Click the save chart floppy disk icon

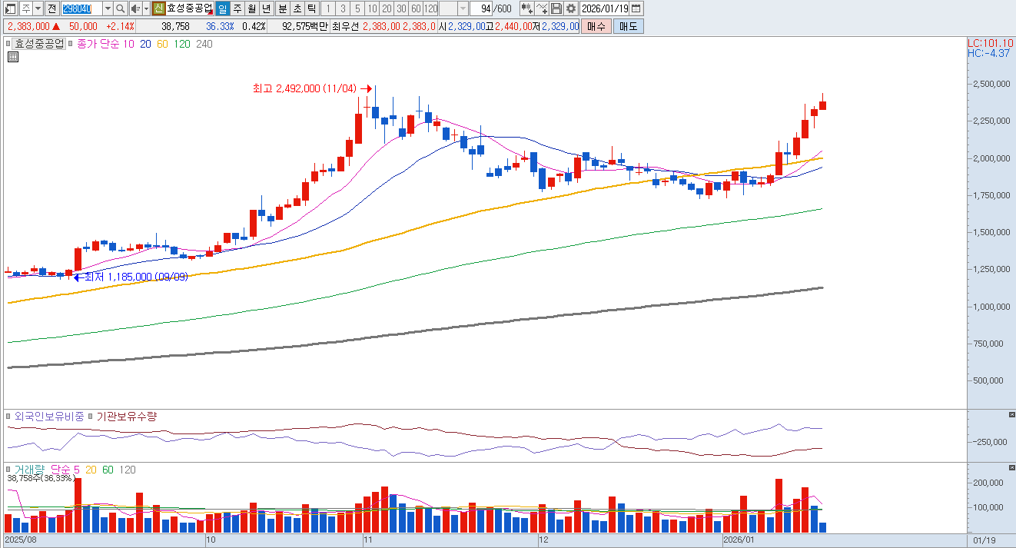pos(556,8)
